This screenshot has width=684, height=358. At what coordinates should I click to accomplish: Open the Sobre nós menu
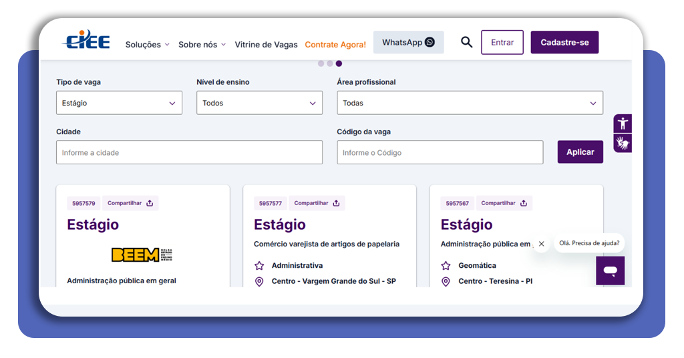coord(202,45)
